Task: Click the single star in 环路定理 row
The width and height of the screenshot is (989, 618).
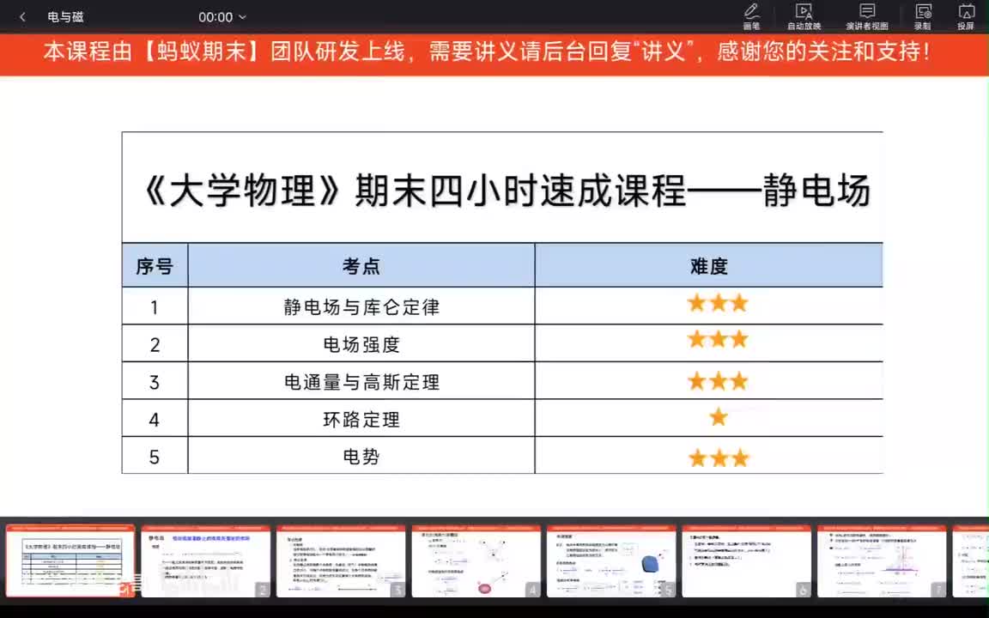Action: [719, 417]
